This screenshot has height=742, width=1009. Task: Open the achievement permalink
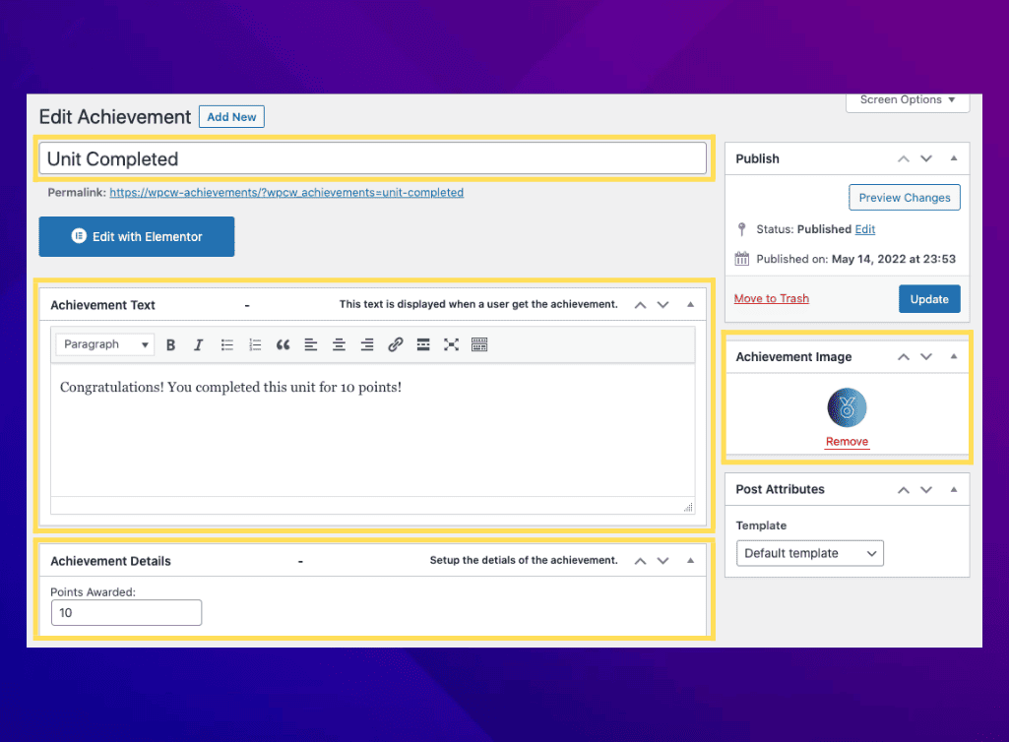(286, 193)
